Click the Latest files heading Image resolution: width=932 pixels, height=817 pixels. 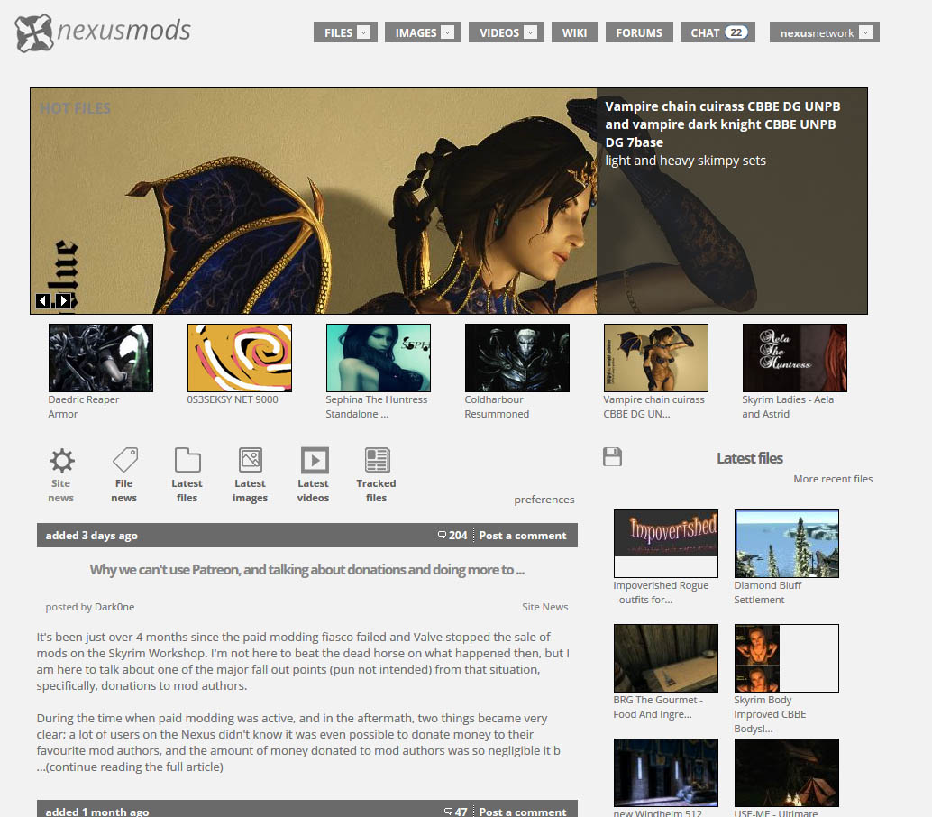click(750, 458)
